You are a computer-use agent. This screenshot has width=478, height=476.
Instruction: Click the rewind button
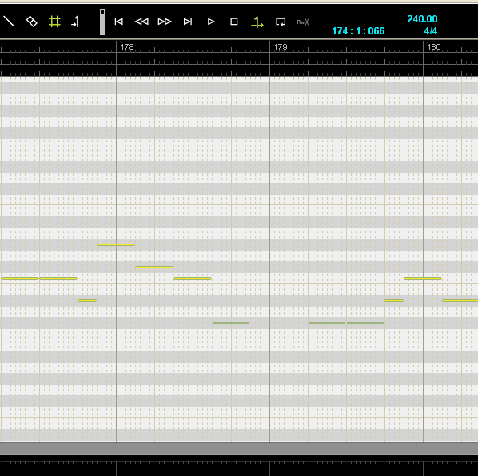tap(141, 22)
